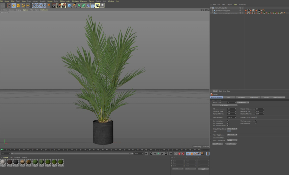Toggle the X axis lock
Viewport: 289px width, 175px height.
34,5
